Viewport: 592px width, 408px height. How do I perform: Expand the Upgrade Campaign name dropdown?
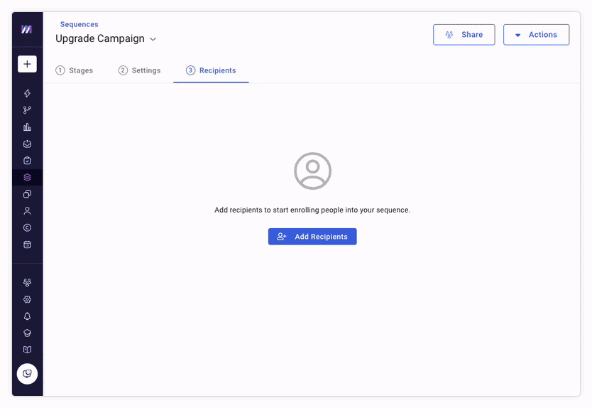[x=153, y=39]
